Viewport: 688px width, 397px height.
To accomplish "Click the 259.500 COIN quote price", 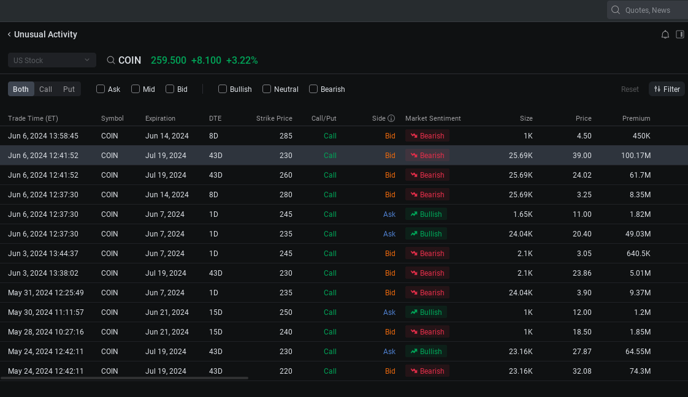I will tap(169, 61).
